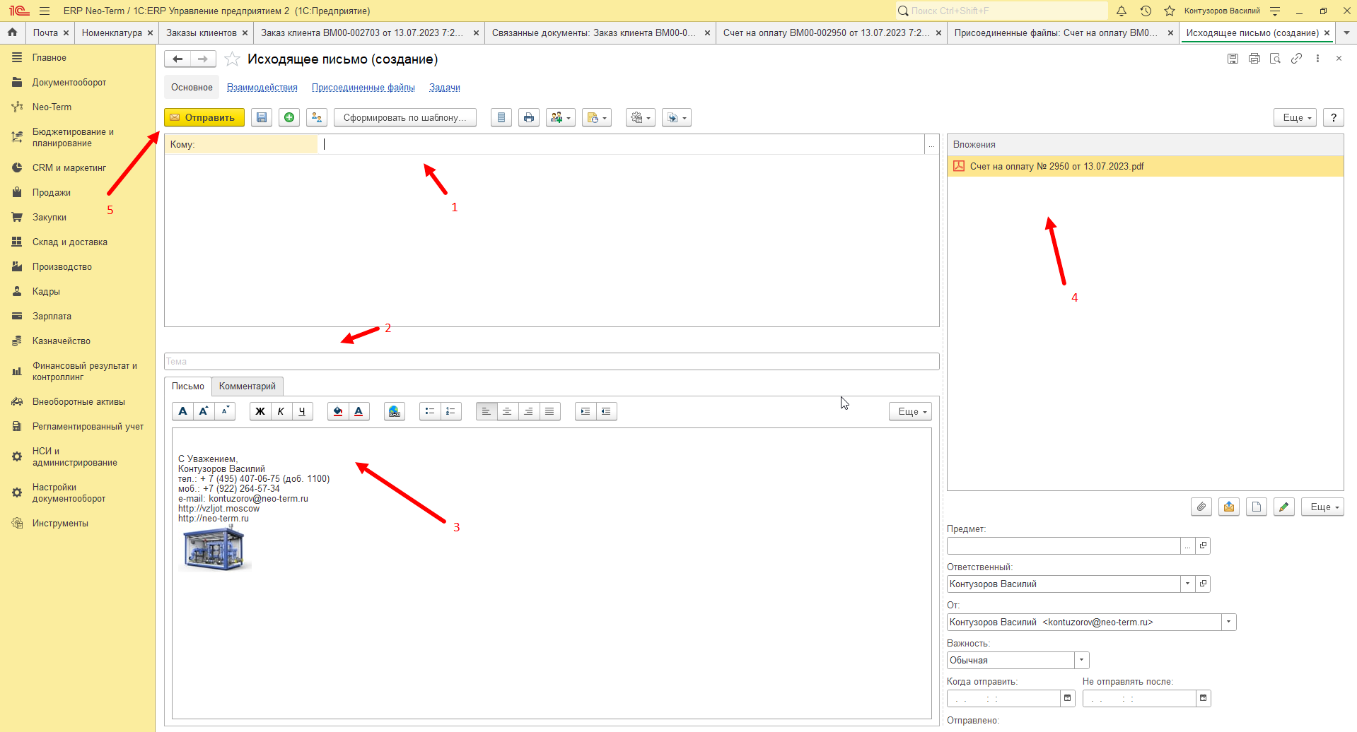Viewport: 1357px width, 732px height.
Task: Apply numbered list formatting
Action: click(x=451, y=411)
